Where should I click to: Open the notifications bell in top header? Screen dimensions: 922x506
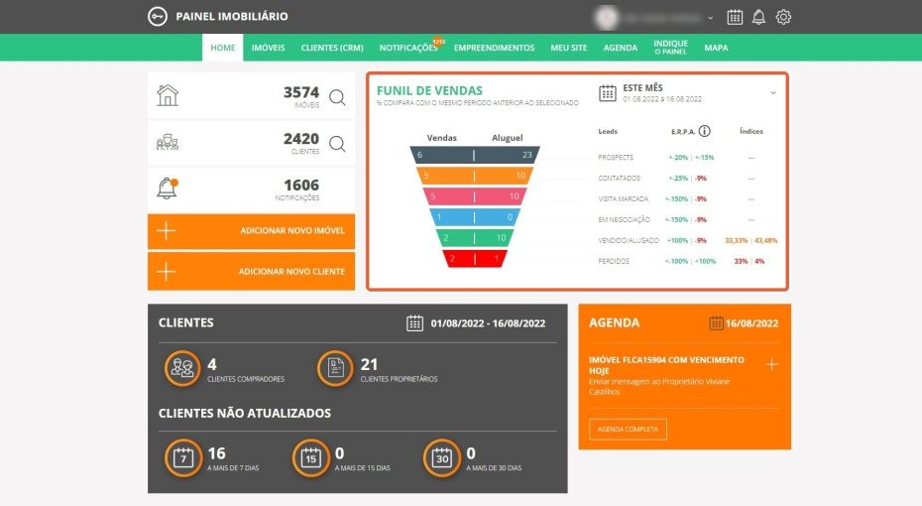point(758,17)
